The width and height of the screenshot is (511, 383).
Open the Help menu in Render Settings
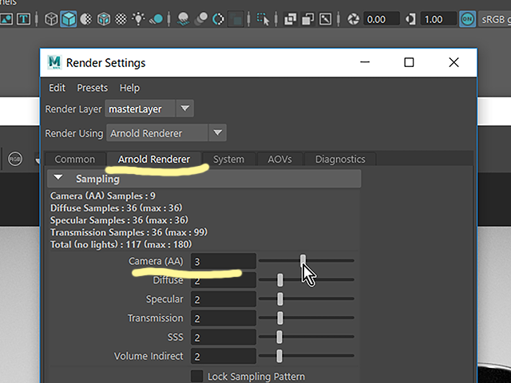129,88
